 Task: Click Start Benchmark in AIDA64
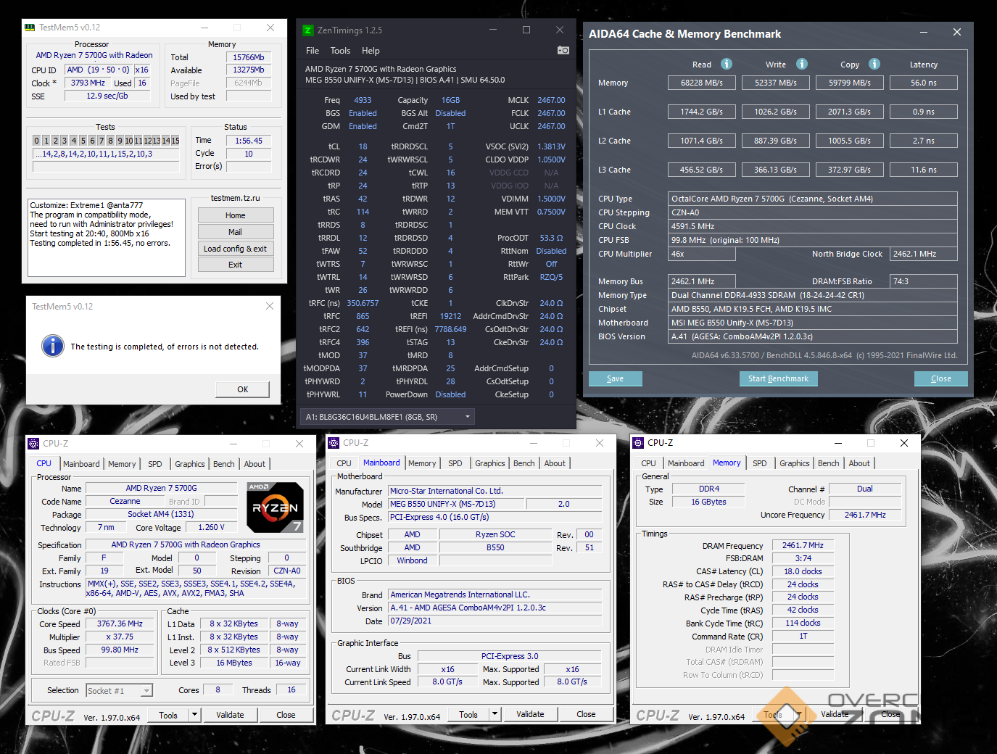point(779,378)
